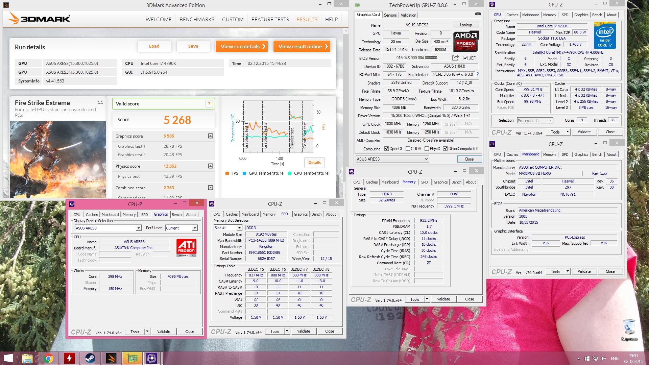649x365 pixels.
Task: Click Validate button in CPU-Z SPD window
Action: pyautogui.click(x=303, y=331)
